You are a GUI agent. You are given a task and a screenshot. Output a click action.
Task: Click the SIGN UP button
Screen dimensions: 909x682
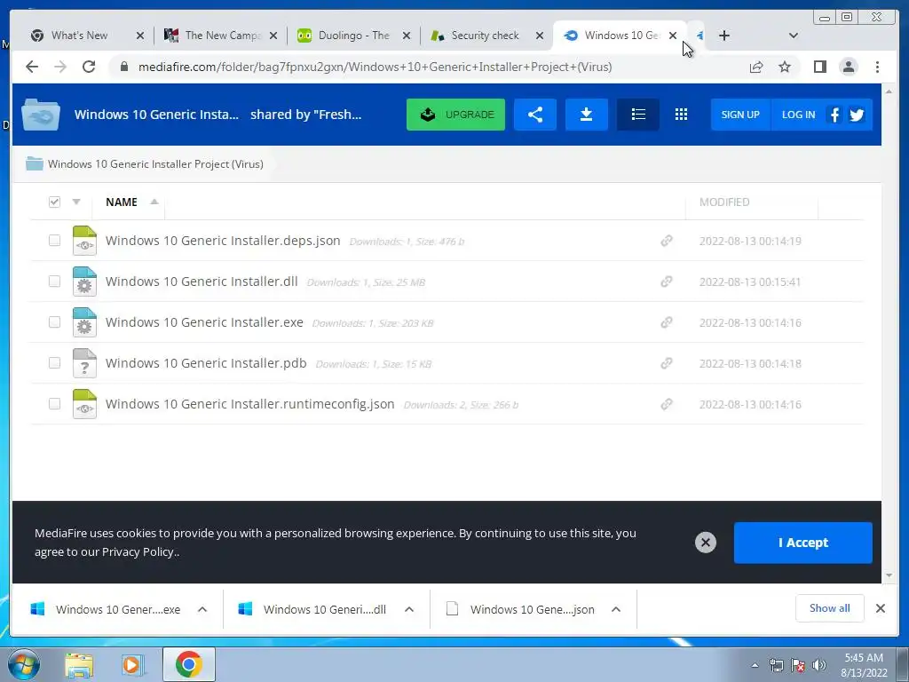[740, 115]
